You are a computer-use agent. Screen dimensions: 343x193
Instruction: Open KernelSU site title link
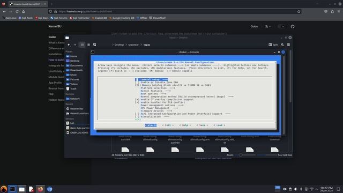(55, 26)
